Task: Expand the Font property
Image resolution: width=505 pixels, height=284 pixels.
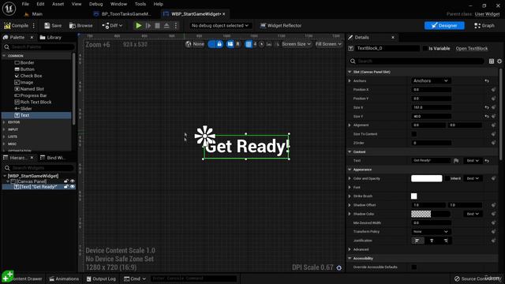Action: click(350, 188)
